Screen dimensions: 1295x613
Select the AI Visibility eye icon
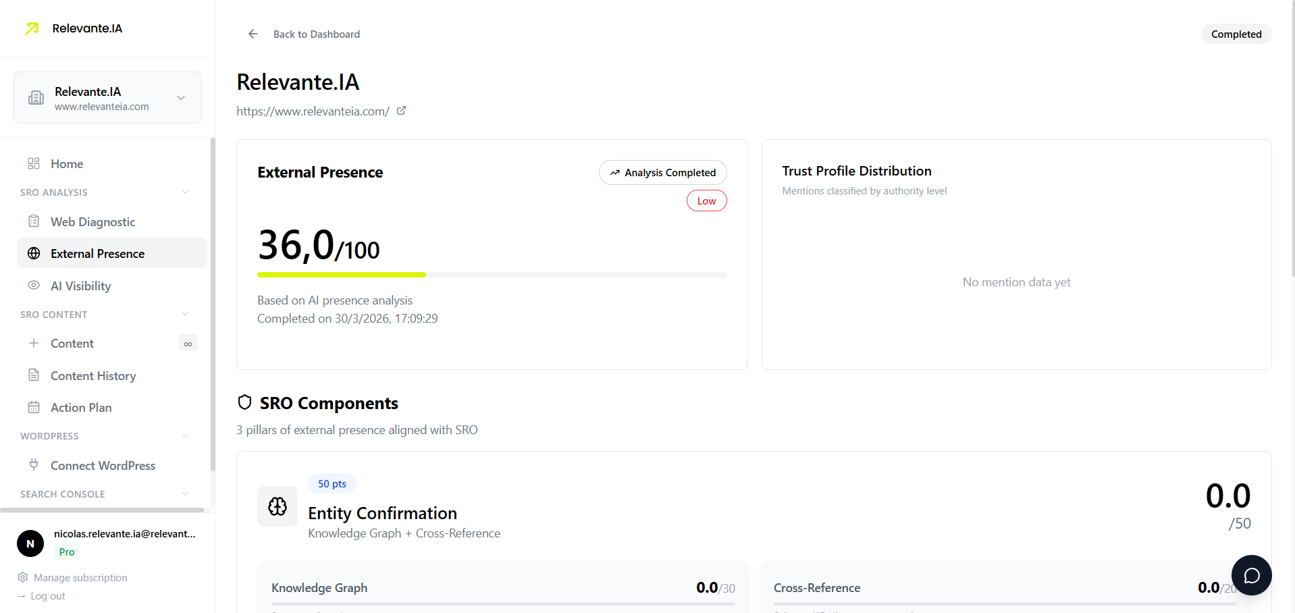click(x=34, y=286)
